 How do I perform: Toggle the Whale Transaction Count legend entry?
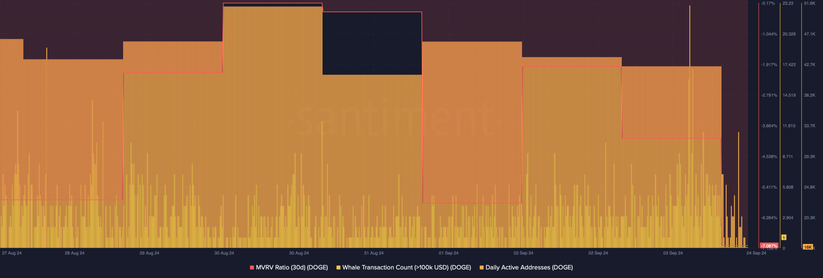coord(403,267)
